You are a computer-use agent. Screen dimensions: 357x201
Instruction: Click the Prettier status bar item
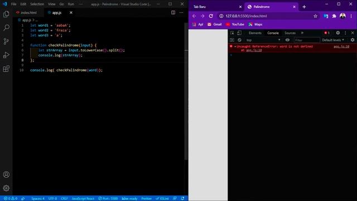pos(146,199)
